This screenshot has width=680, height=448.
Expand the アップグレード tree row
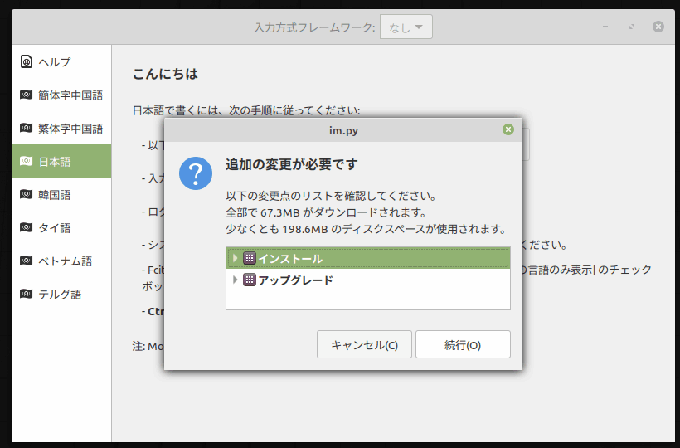click(235, 280)
